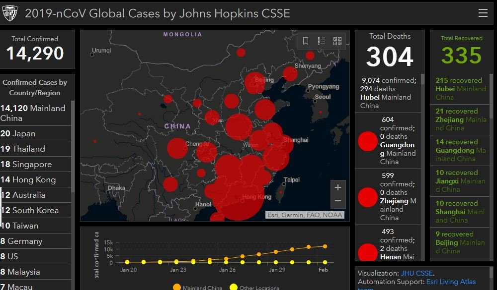Click the small red dot in South Korea
The image size is (497, 290).
(321, 112)
